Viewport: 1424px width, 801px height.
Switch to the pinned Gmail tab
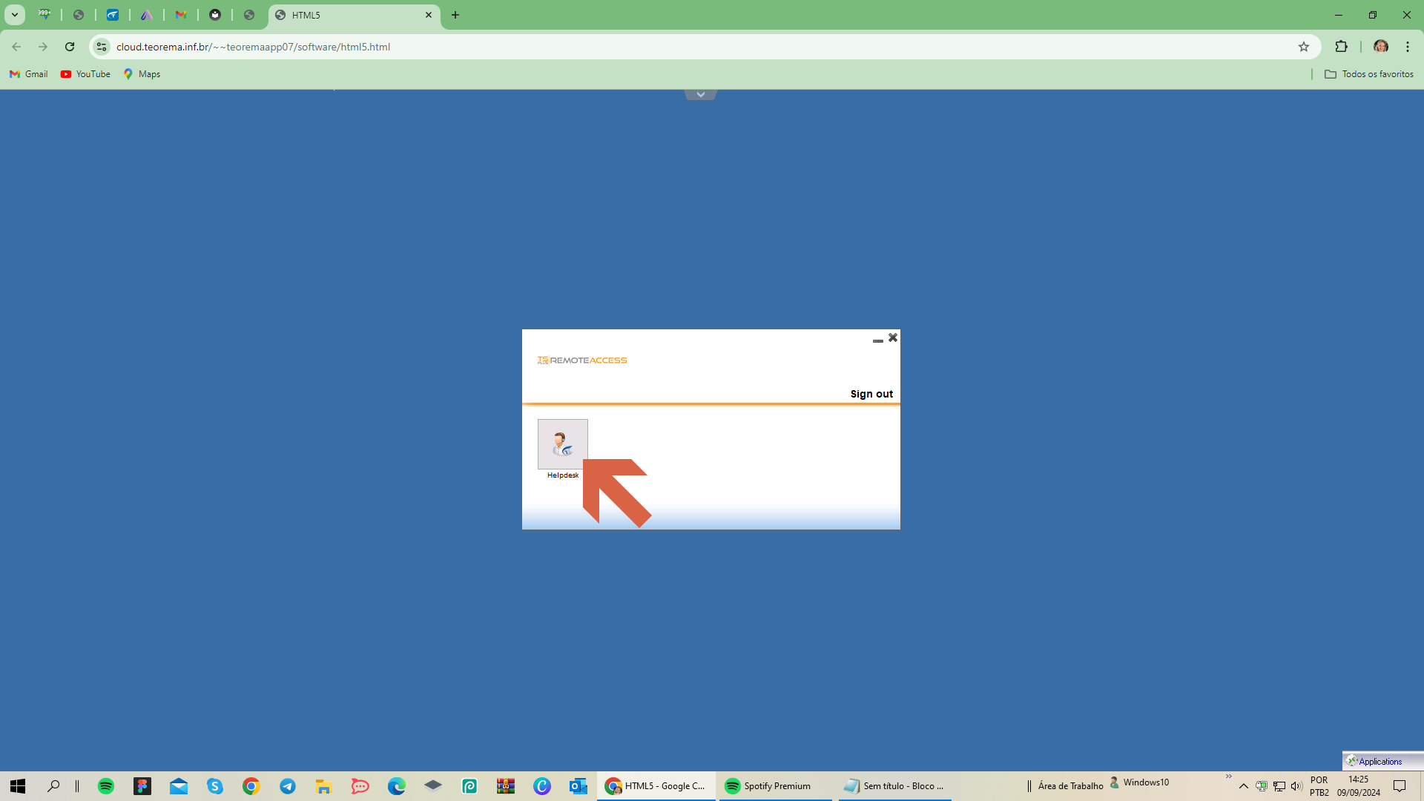click(x=181, y=15)
